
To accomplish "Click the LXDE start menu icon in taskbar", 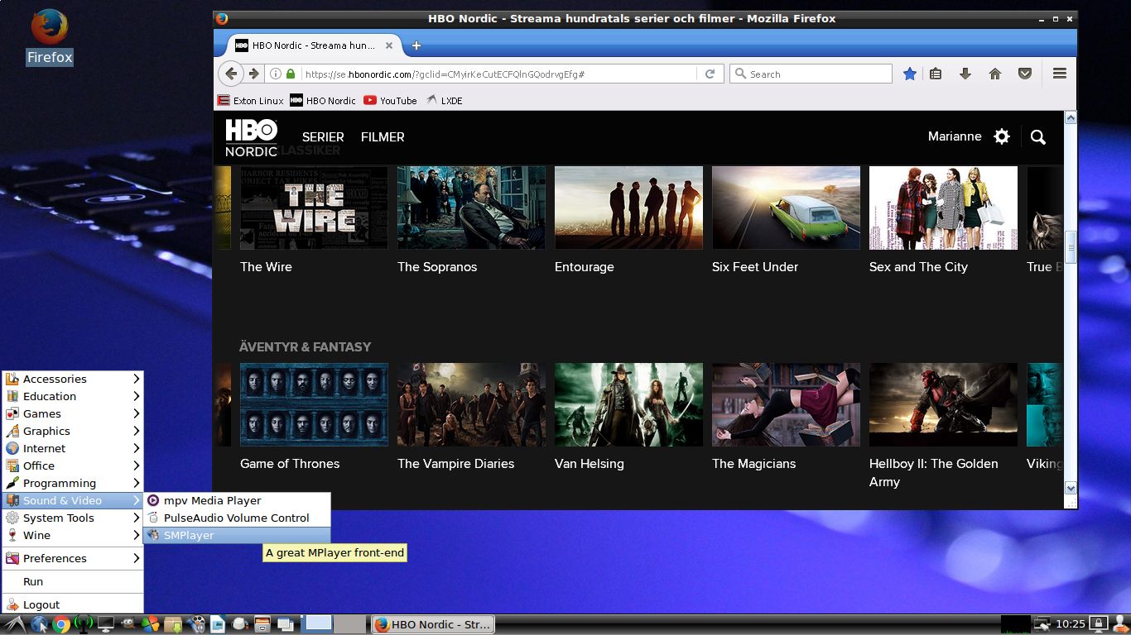I will (15, 624).
